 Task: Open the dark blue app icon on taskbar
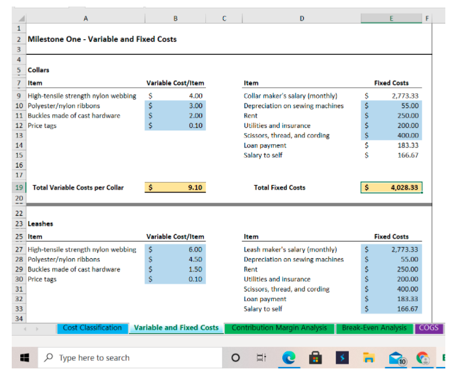point(342,358)
